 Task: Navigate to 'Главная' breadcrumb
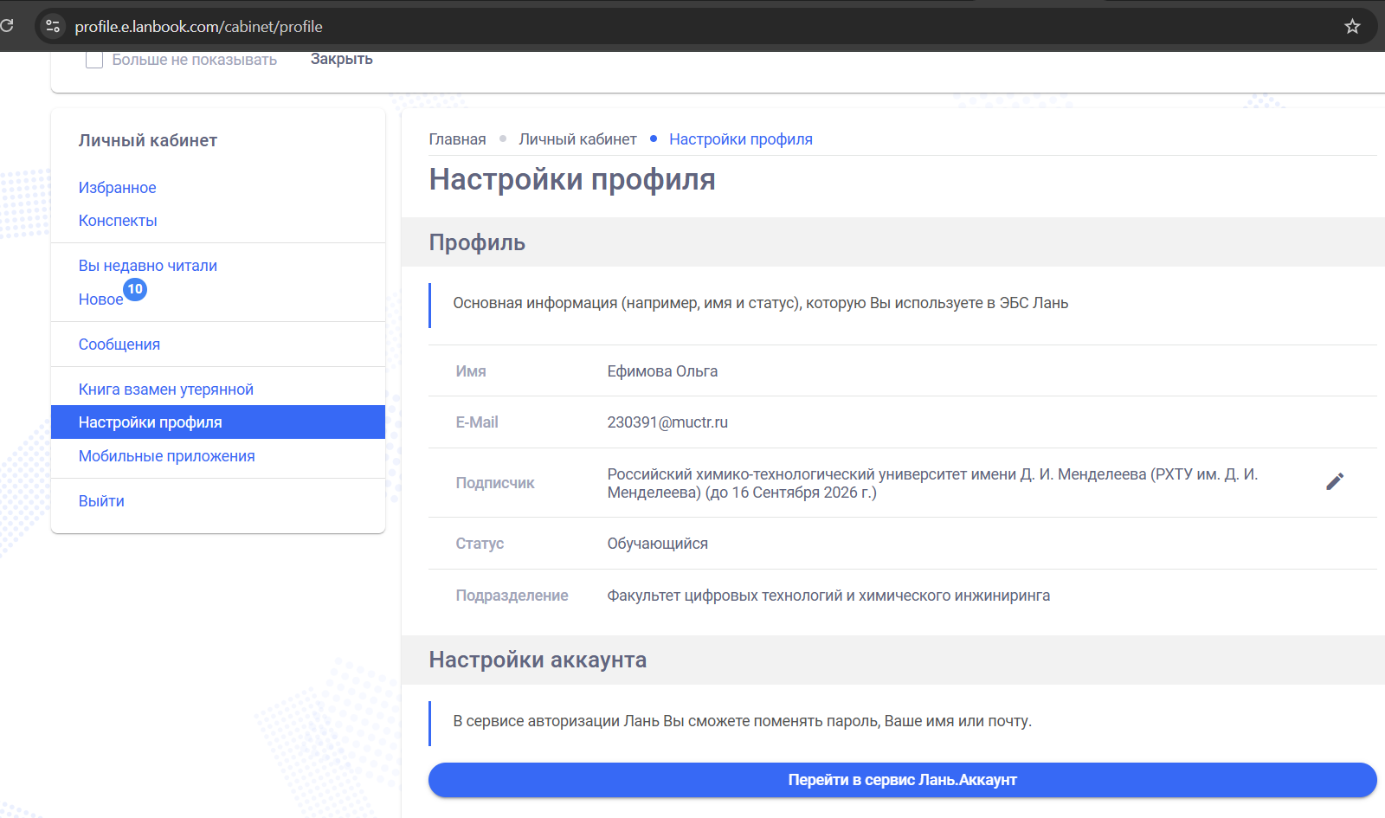457,139
